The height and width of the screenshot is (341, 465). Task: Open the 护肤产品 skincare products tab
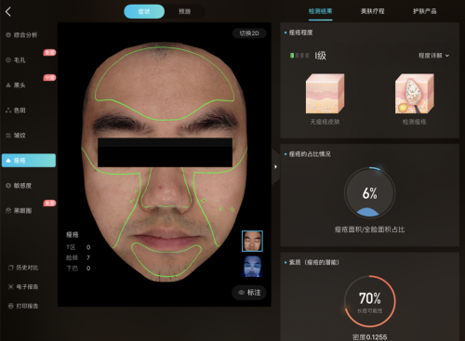point(425,11)
